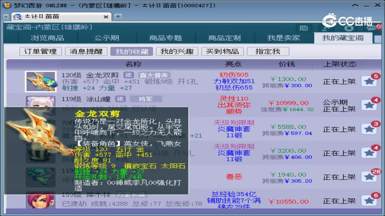Click highlight text 初伤505

234,75
